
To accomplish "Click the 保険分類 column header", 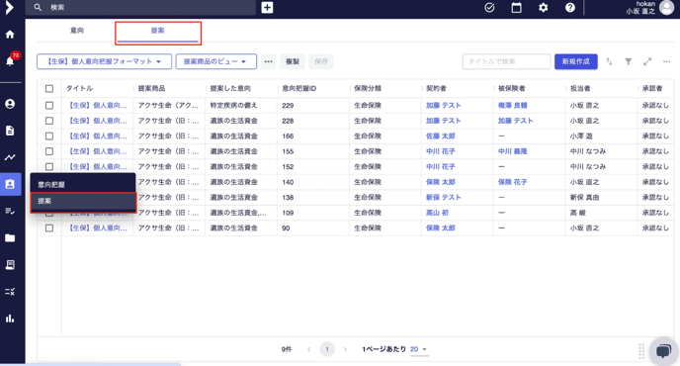I will point(368,89).
